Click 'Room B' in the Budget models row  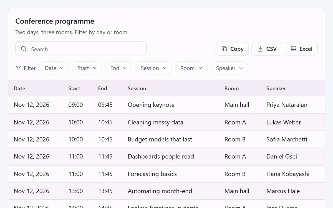(235, 139)
